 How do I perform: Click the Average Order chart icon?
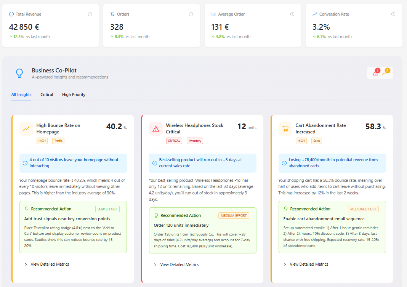click(214, 14)
